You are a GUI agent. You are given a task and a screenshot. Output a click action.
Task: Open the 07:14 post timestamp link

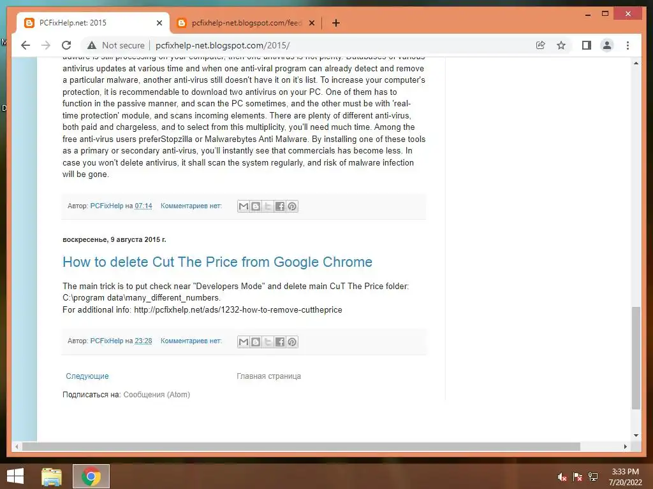pos(143,206)
